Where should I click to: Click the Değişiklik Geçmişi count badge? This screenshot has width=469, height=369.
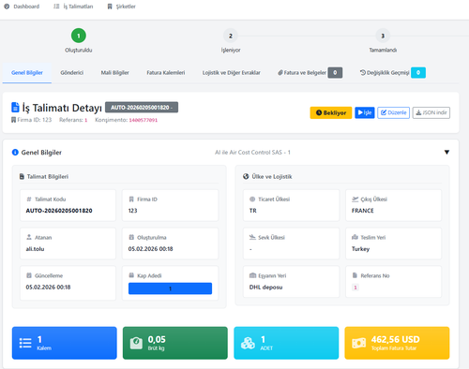click(418, 73)
